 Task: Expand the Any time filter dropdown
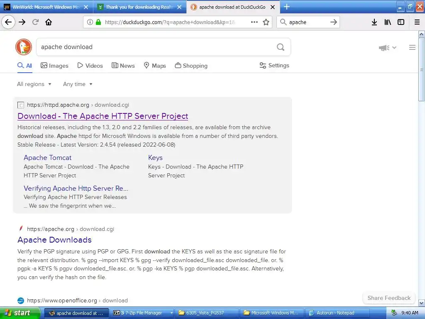(x=78, y=84)
